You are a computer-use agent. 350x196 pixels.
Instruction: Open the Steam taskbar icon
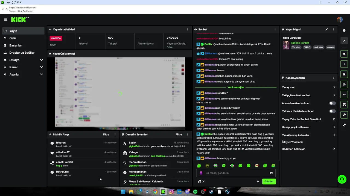(x=211, y=192)
